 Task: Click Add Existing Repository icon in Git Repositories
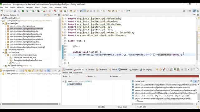(x=26, y=71)
